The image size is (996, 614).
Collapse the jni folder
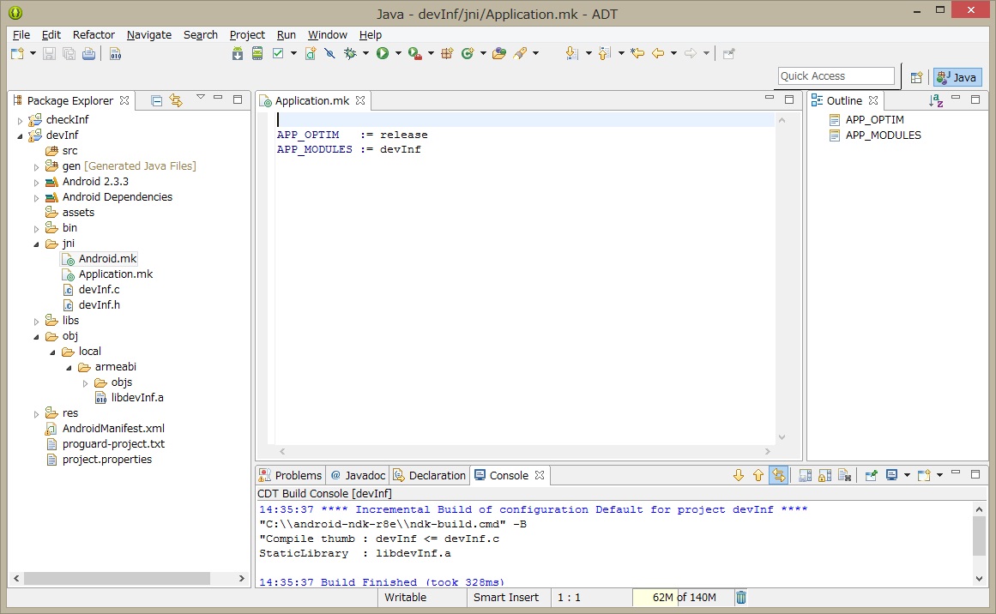pyautogui.click(x=35, y=243)
